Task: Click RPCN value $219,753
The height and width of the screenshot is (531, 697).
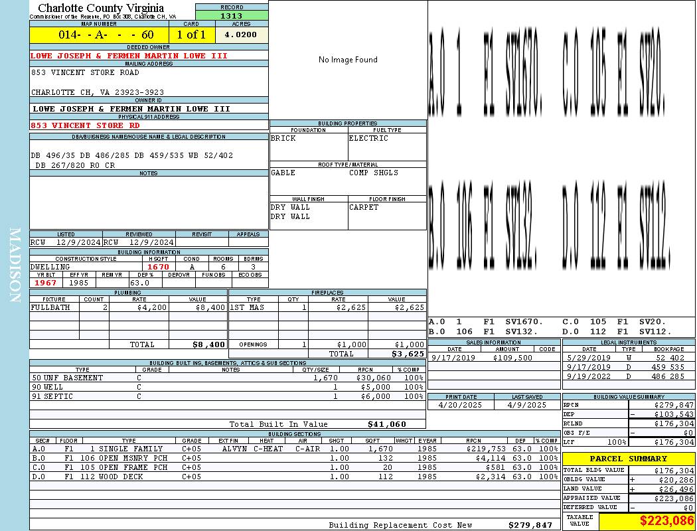Action: [487, 449]
